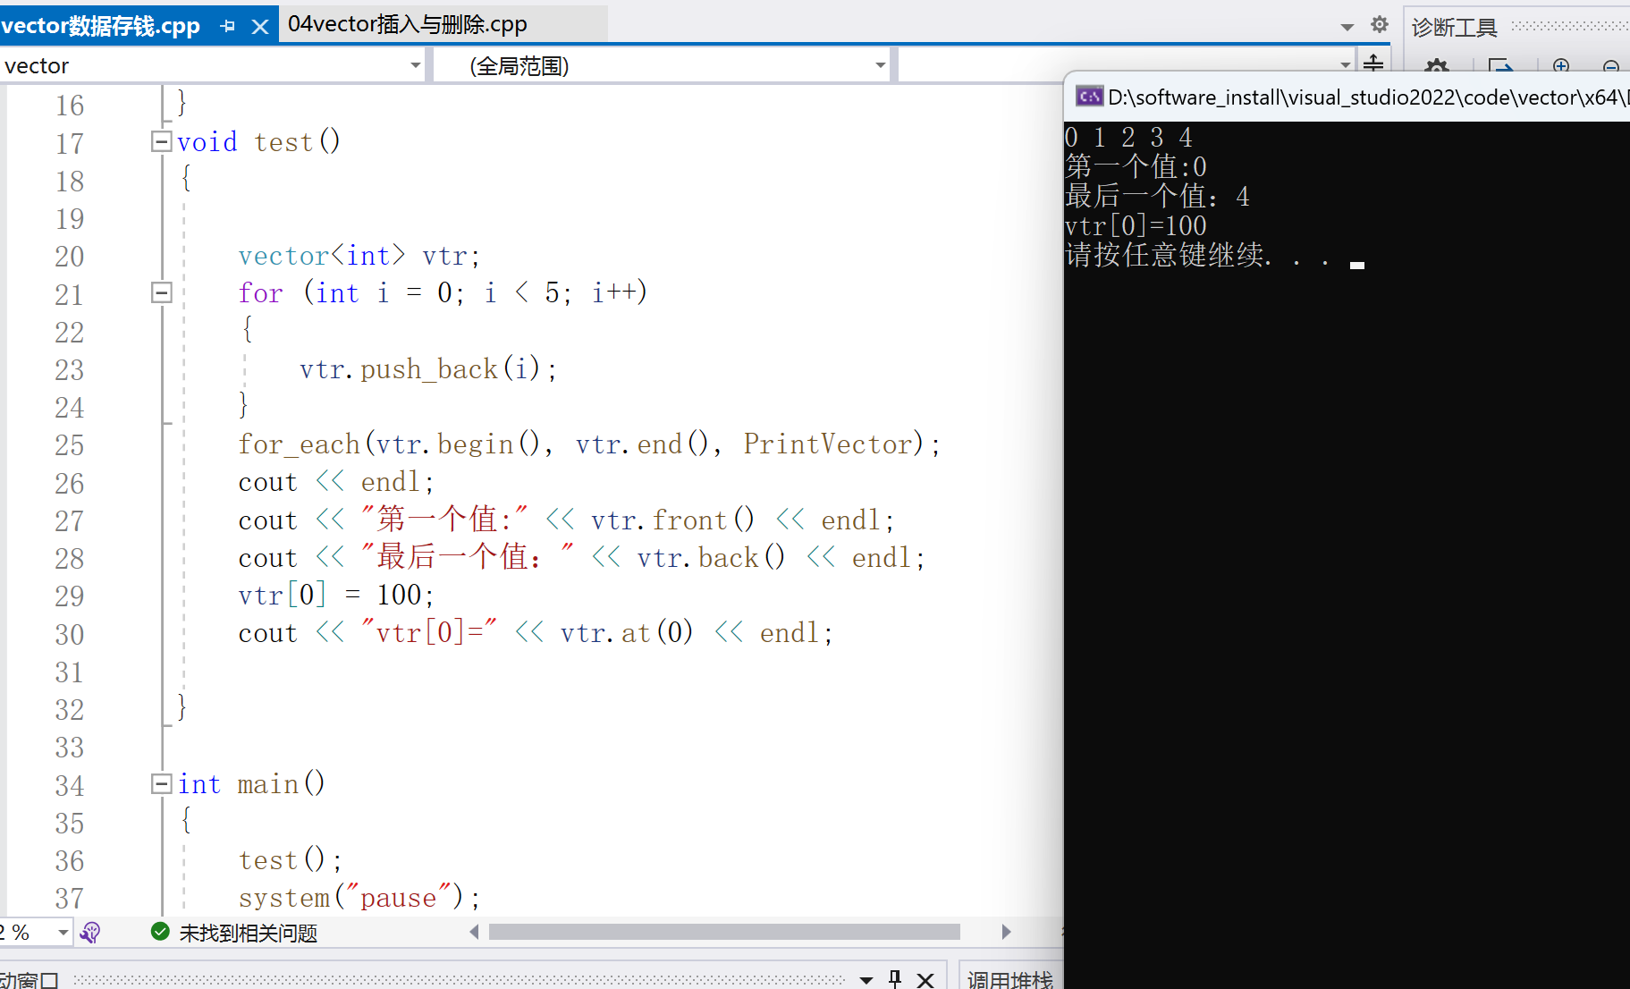Viewport: 1630px width, 989px height.
Task: Open the zoom percentage dropdown
Action: point(63,933)
